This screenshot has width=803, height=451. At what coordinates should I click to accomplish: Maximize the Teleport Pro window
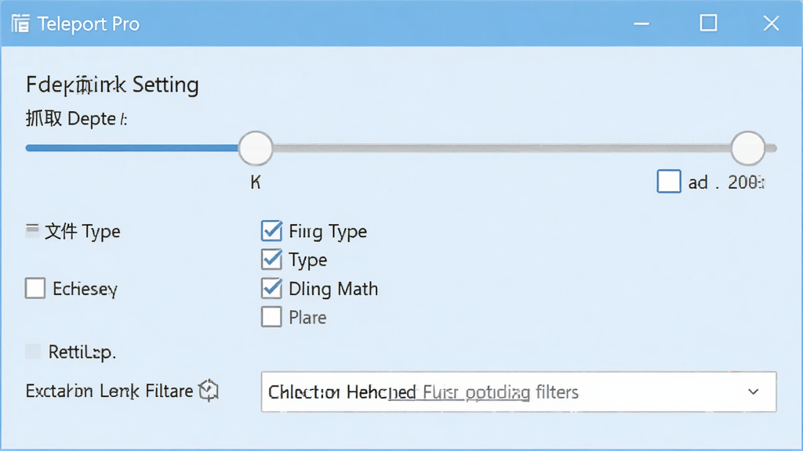(708, 23)
